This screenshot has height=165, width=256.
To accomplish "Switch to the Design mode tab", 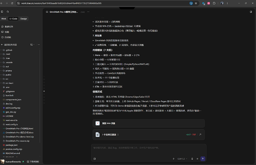I will pos(23,19).
